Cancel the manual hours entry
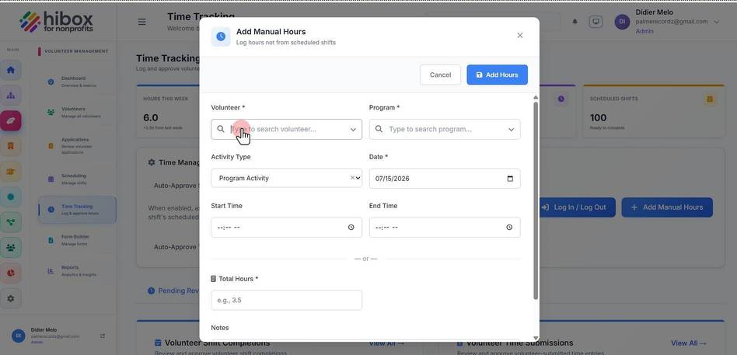Viewport: 737px width, 355px height. 441,75
